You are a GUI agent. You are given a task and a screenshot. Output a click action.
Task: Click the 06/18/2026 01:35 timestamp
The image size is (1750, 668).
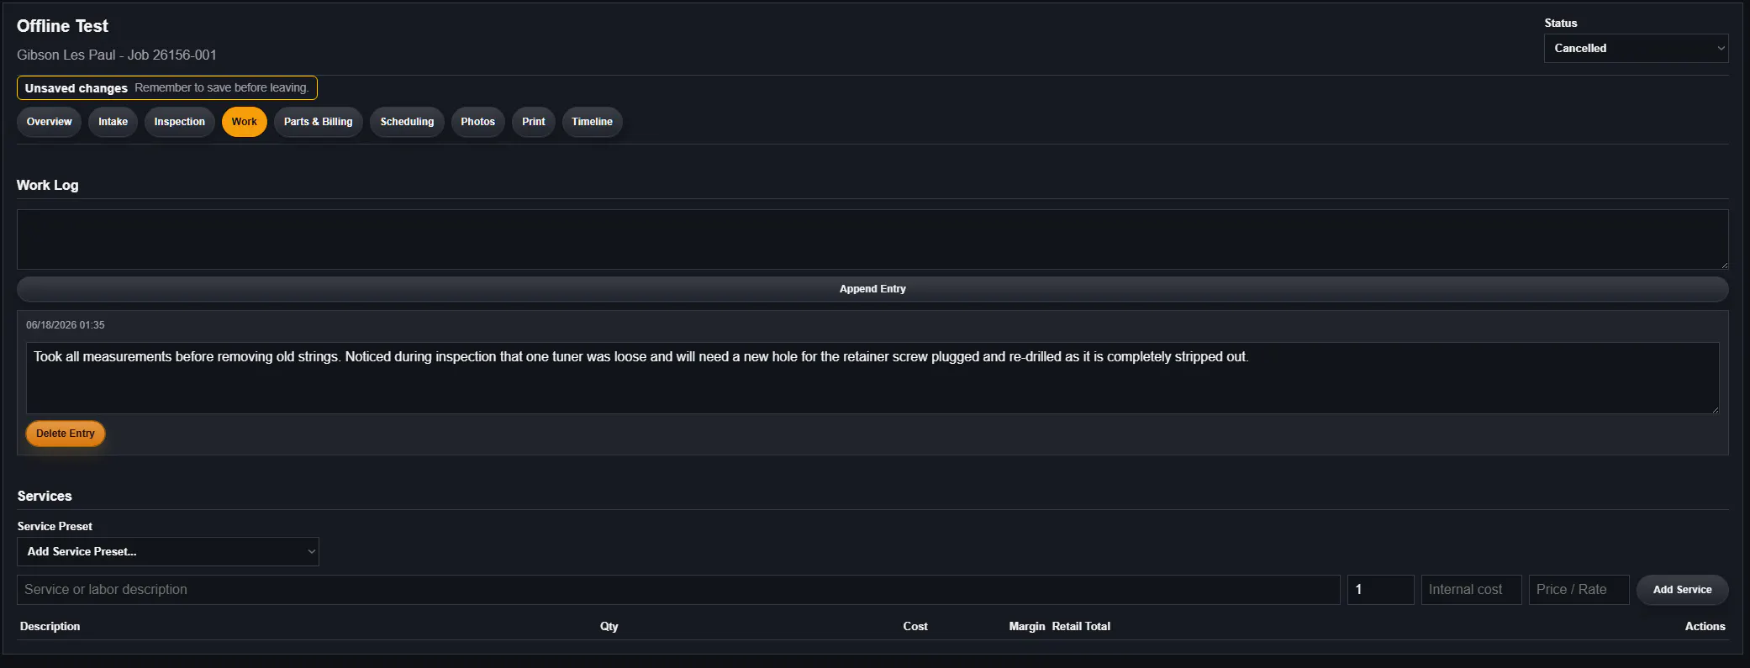tap(66, 325)
